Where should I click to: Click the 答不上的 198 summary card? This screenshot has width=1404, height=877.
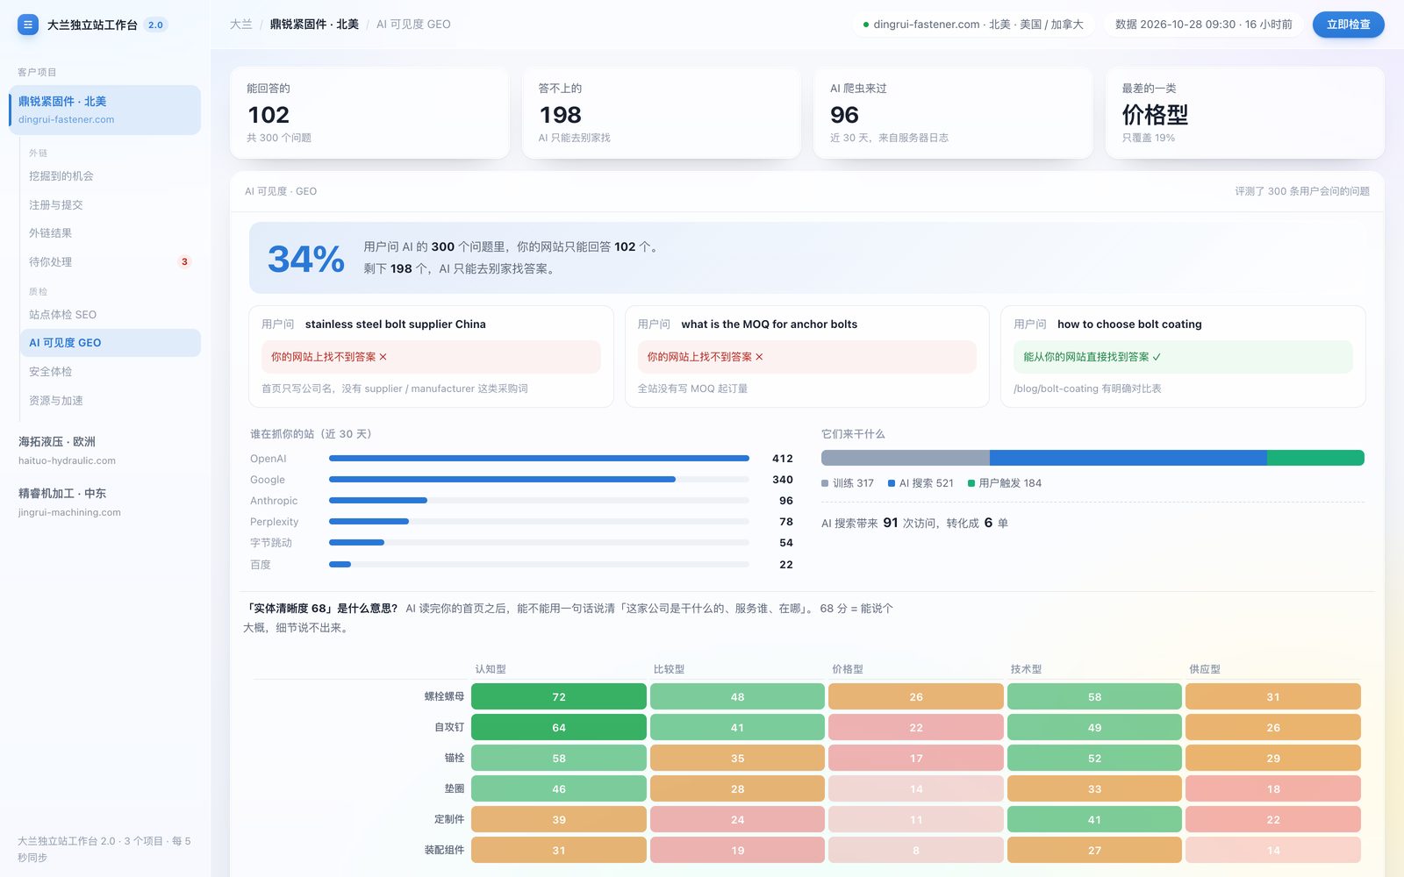[x=661, y=113]
